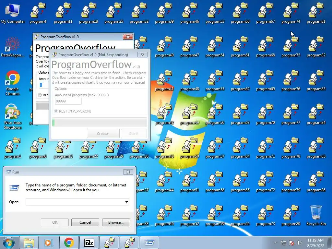Viewport: 332px width, 249px height.
Task: Open the My Computer desktop icon
Action: coord(13,13)
